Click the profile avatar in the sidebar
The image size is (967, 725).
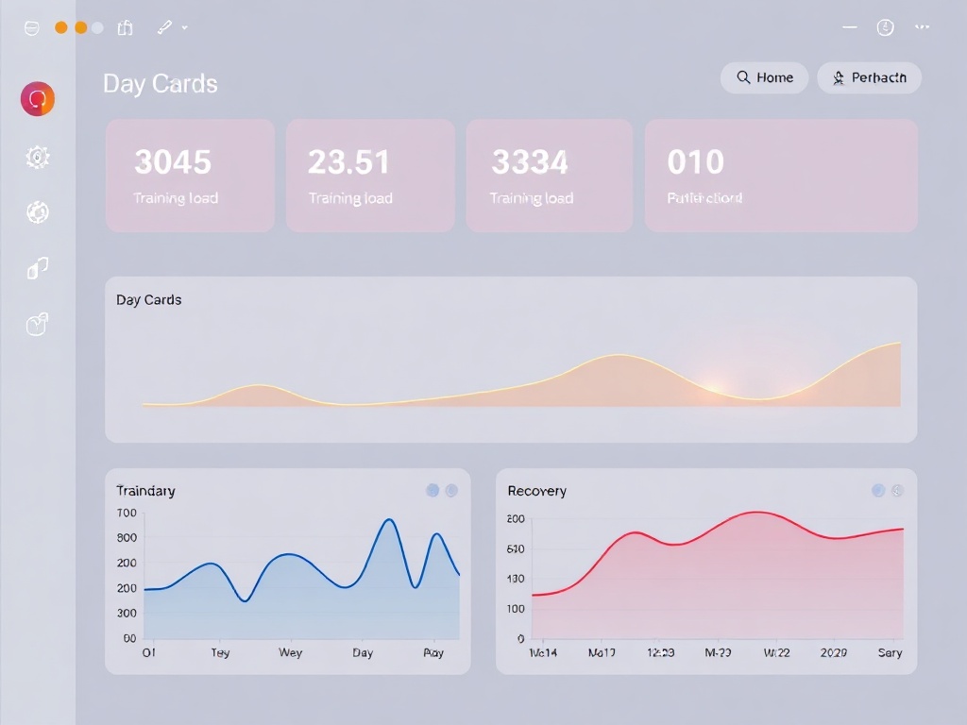(x=38, y=98)
